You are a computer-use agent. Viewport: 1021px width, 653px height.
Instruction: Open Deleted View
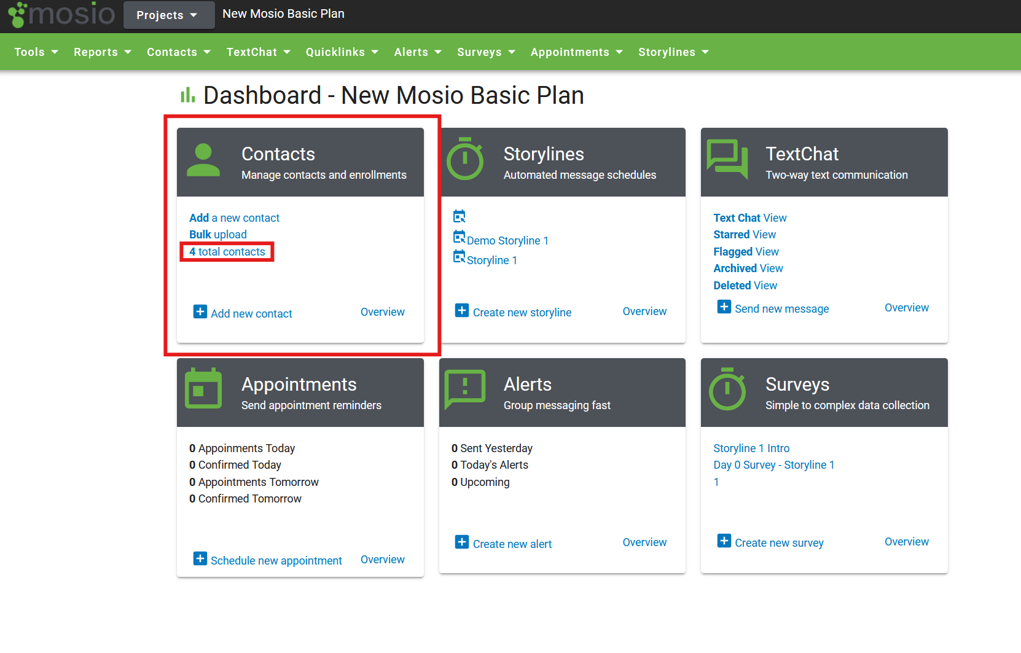point(745,286)
